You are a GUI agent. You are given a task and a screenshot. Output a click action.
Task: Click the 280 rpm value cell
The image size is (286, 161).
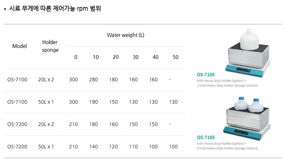coord(93,79)
